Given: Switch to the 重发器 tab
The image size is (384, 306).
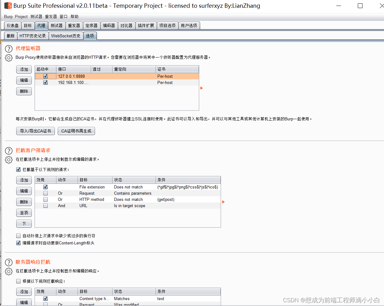Looking at the screenshot, I should [x=74, y=26].
